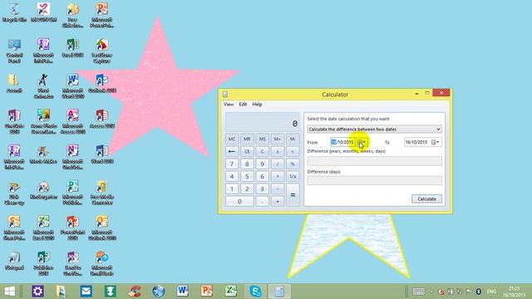Click the 9 key on Calculator

tap(263, 164)
